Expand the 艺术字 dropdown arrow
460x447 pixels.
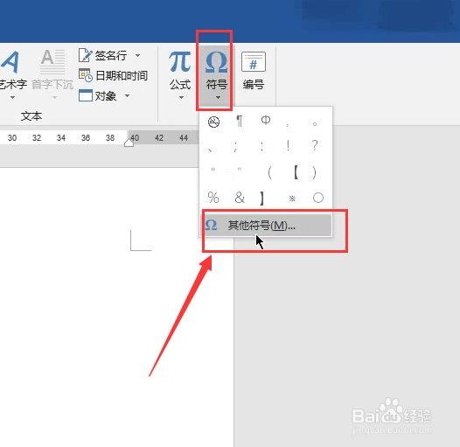click(12, 97)
